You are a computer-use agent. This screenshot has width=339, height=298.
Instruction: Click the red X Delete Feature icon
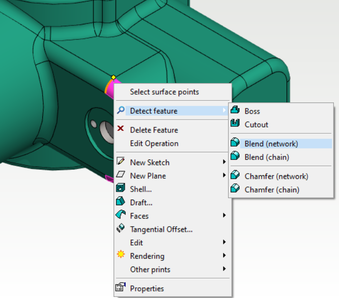point(121,129)
